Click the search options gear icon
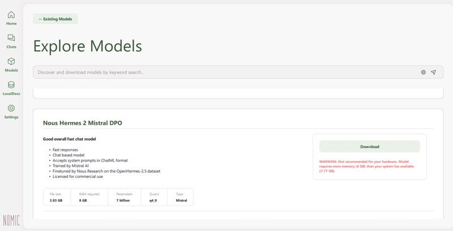The width and height of the screenshot is (453, 231). click(423, 72)
